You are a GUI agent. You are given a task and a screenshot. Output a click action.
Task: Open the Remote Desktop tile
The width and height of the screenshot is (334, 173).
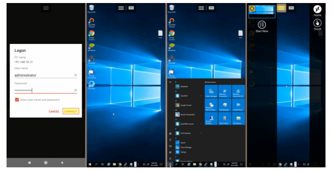pos(211,119)
